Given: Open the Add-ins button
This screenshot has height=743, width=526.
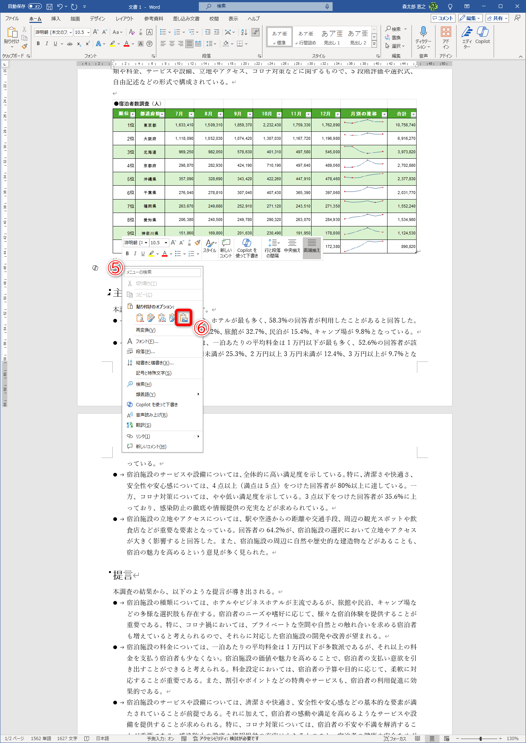Looking at the screenshot, I should coord(446,37).
